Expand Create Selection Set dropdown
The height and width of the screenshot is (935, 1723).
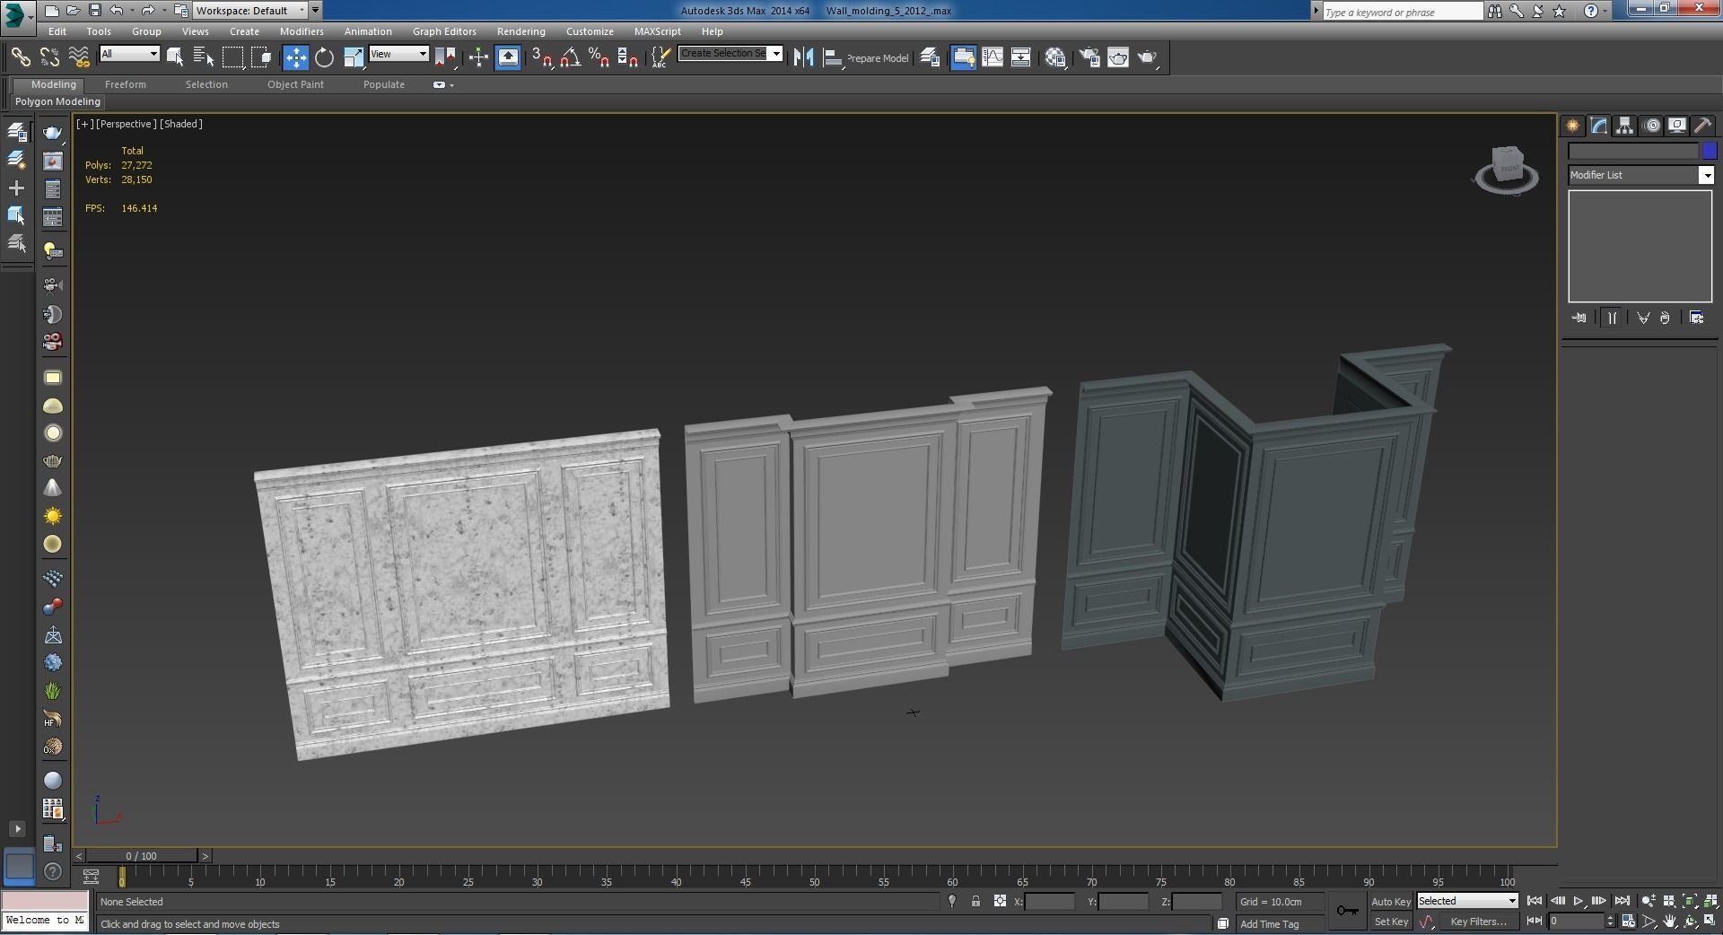click(x=776, y=53)
